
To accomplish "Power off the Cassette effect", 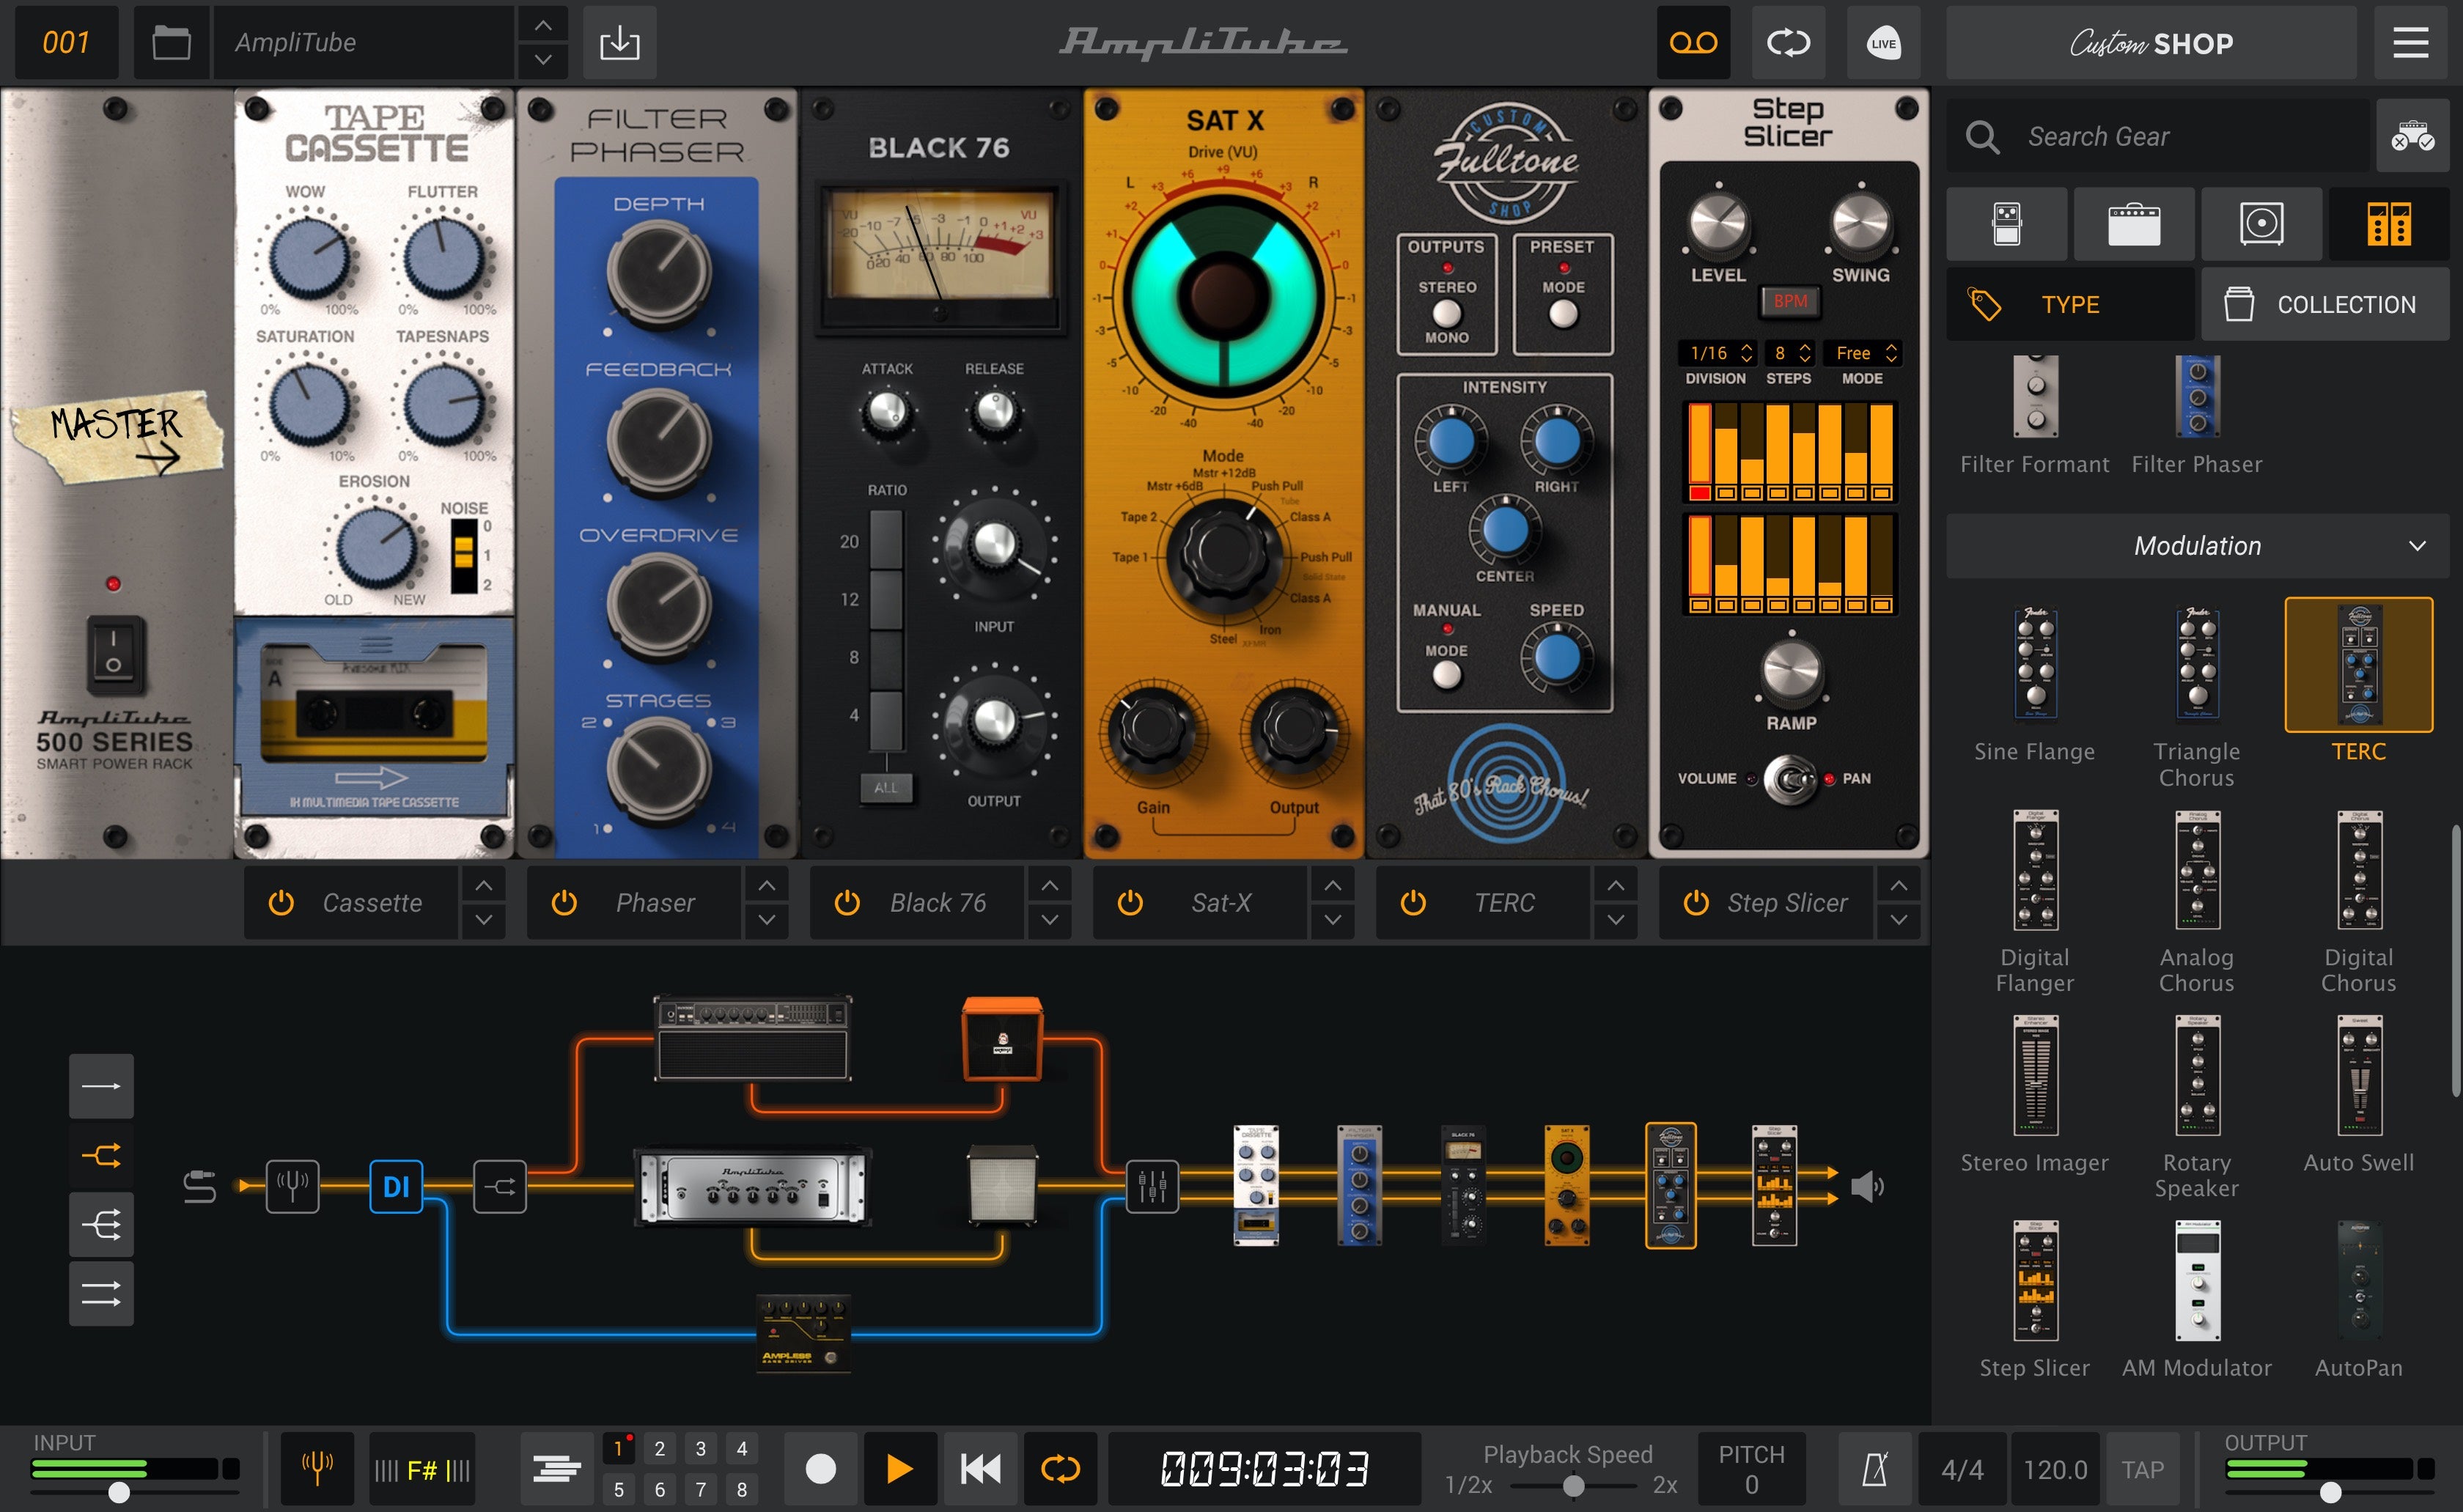I will click(x=281, y=902).
